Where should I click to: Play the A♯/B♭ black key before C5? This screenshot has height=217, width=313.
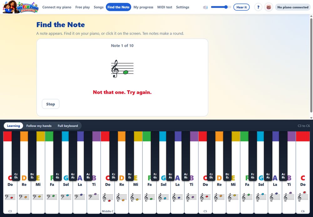186,156
